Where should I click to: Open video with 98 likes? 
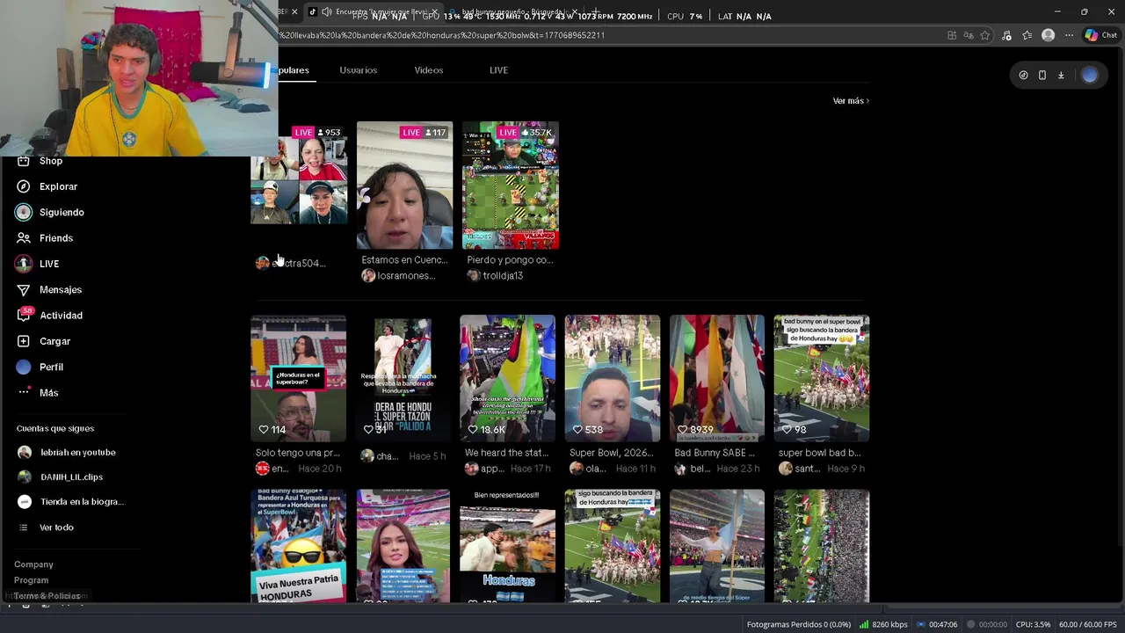[x=821, y=378]
